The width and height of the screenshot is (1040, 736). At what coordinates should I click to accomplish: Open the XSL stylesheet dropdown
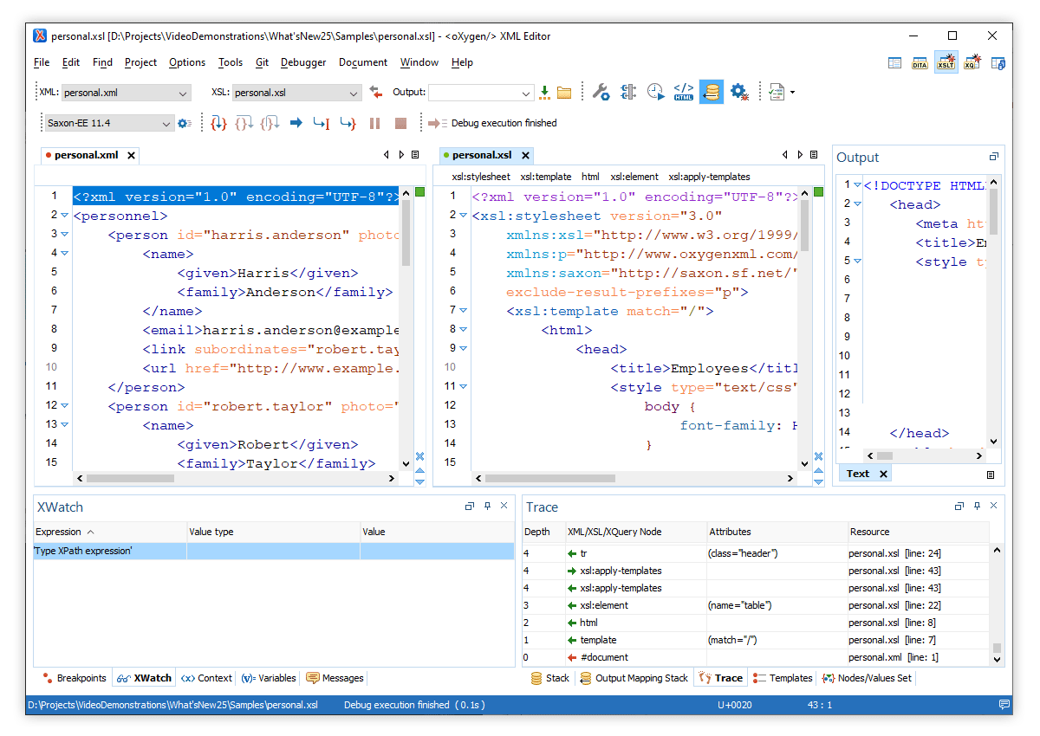(354, 93)
